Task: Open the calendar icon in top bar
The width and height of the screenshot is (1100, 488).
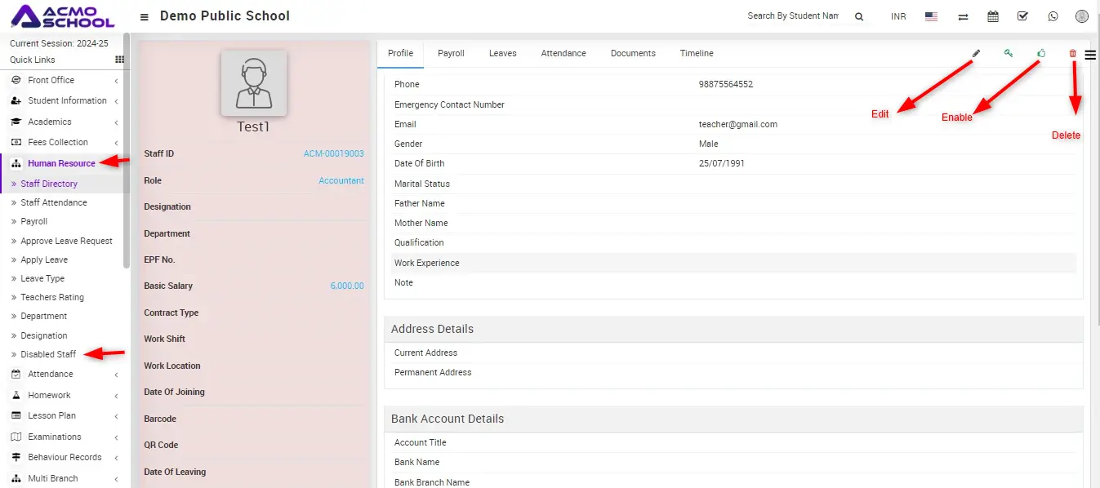Action: (993, 16)
